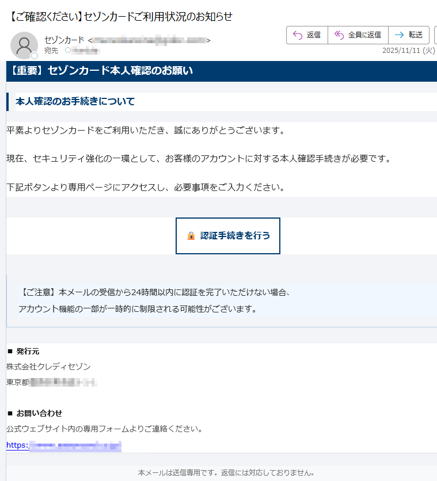Click the greeting line 平素よりセゾンカードを
This screenshot has height=481, width=437.
pyautogui.click(x=146, y=131)
